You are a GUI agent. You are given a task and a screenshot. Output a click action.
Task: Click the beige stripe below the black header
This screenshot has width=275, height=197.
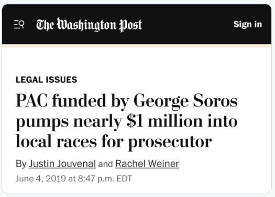137,46
